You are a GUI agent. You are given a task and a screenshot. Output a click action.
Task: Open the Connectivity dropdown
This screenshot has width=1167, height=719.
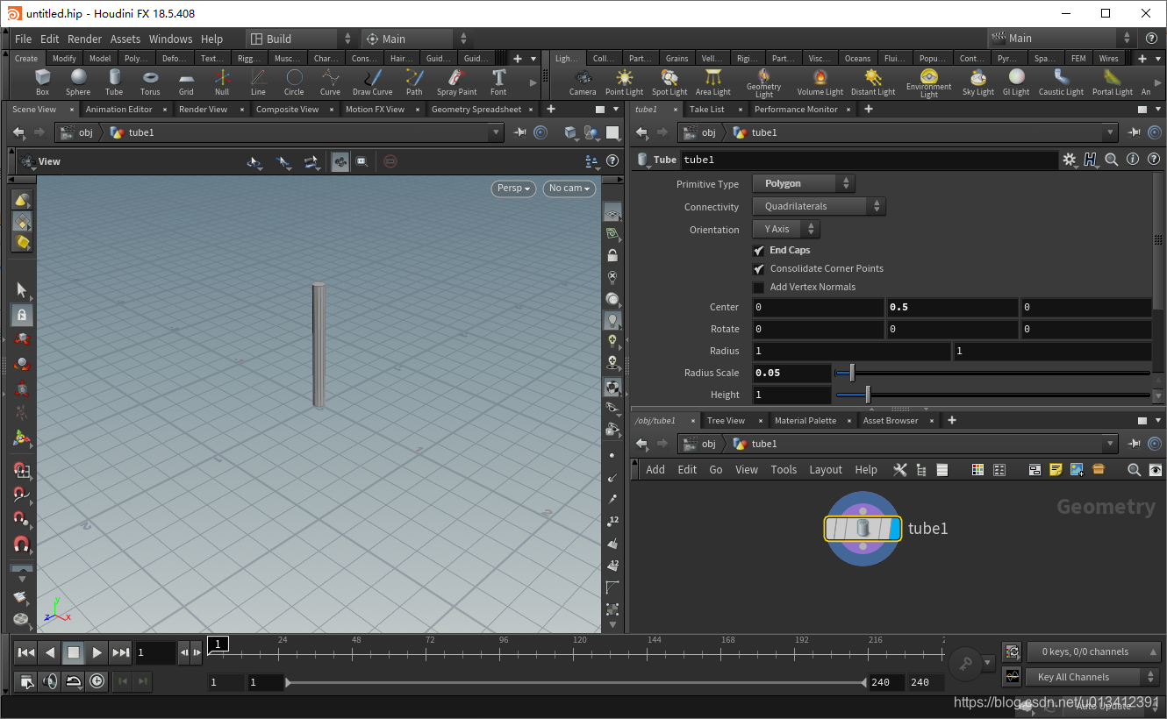(x=819, y=207)
